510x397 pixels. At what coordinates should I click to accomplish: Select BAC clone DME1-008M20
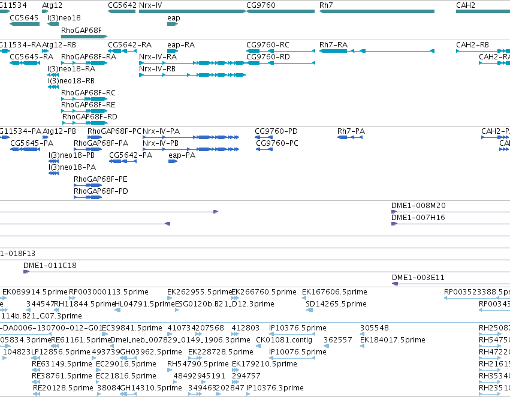pyautogui.click(x=451, y=212)
